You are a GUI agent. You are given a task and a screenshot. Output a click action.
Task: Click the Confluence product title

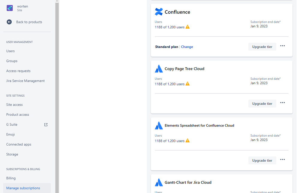(177, 12)
